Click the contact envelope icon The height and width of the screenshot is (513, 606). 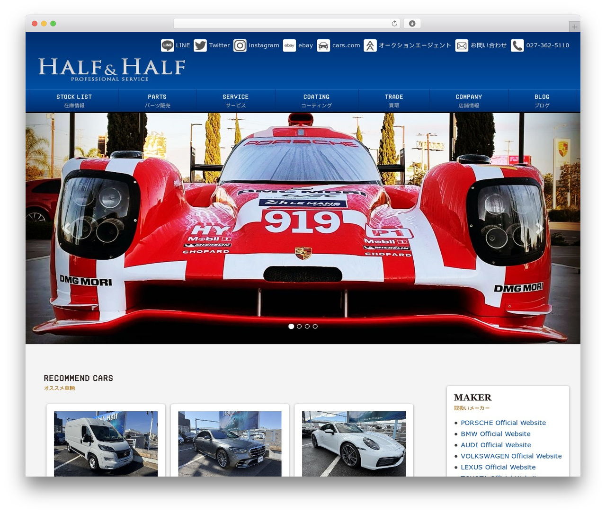pos(462,45)
